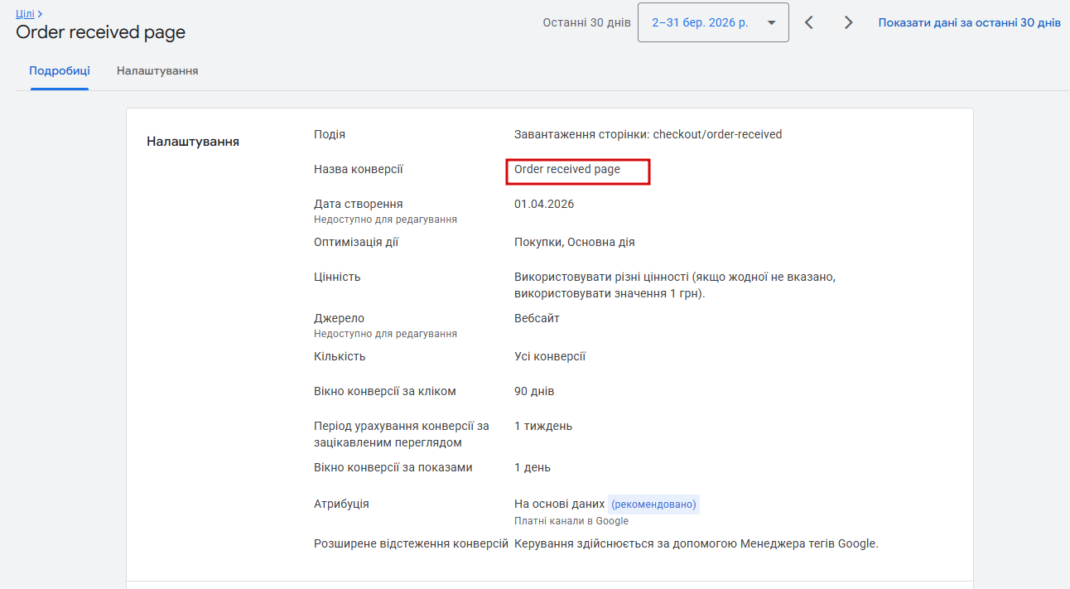Click the breadcrumb chevron beside Цілі
Viewport: 1070px width, 589px height.
coord(40,14)
